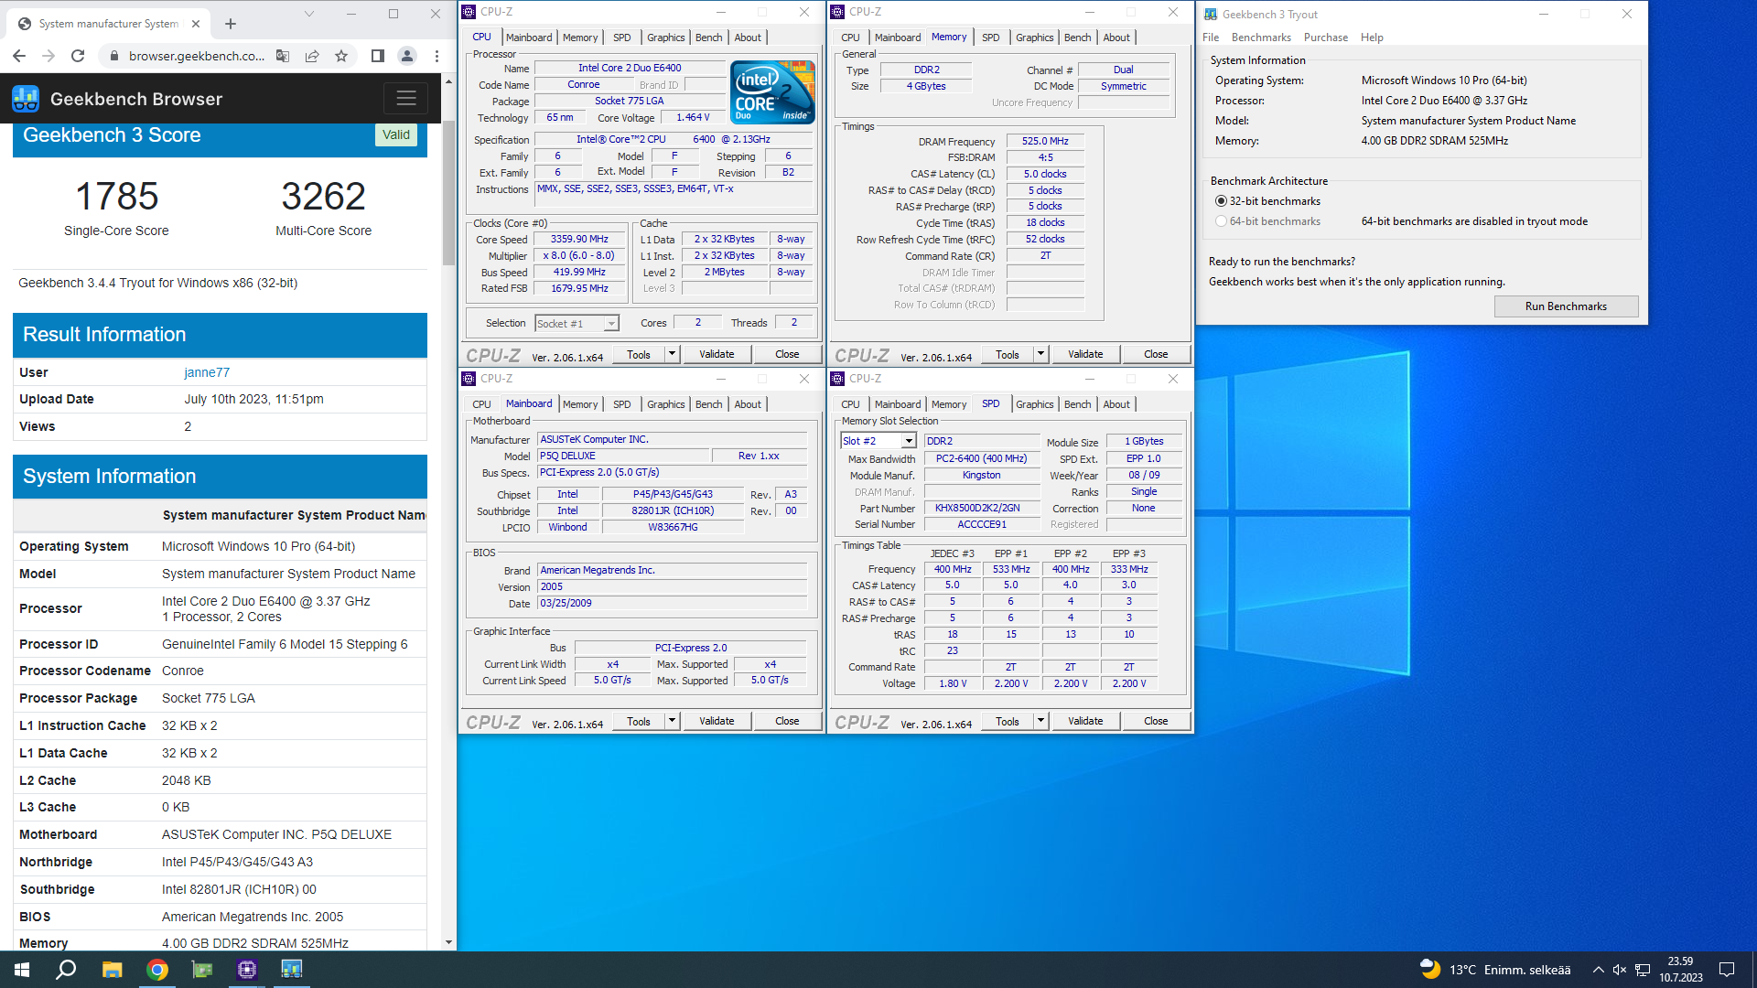Open the browser side panel icon
This screenshot has height=988, width=1757.
click(377, 56)
